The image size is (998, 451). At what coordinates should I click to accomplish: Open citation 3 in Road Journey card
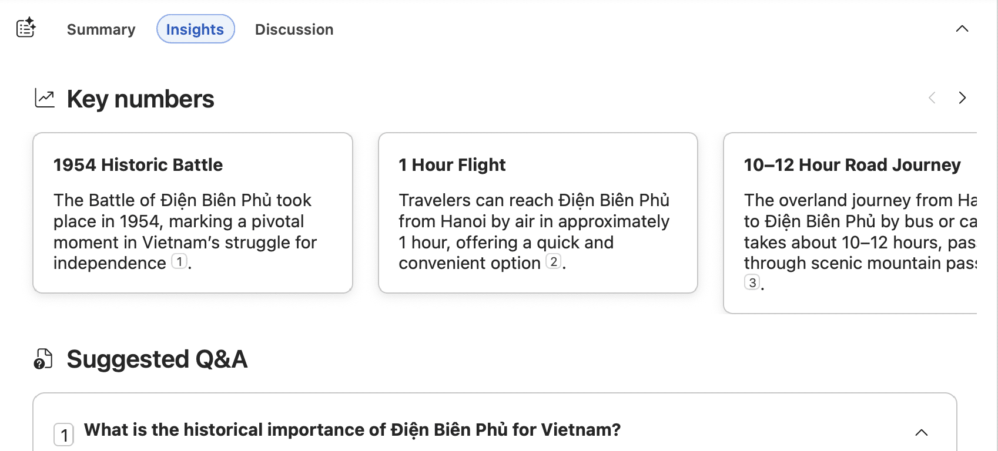[752, 282]
